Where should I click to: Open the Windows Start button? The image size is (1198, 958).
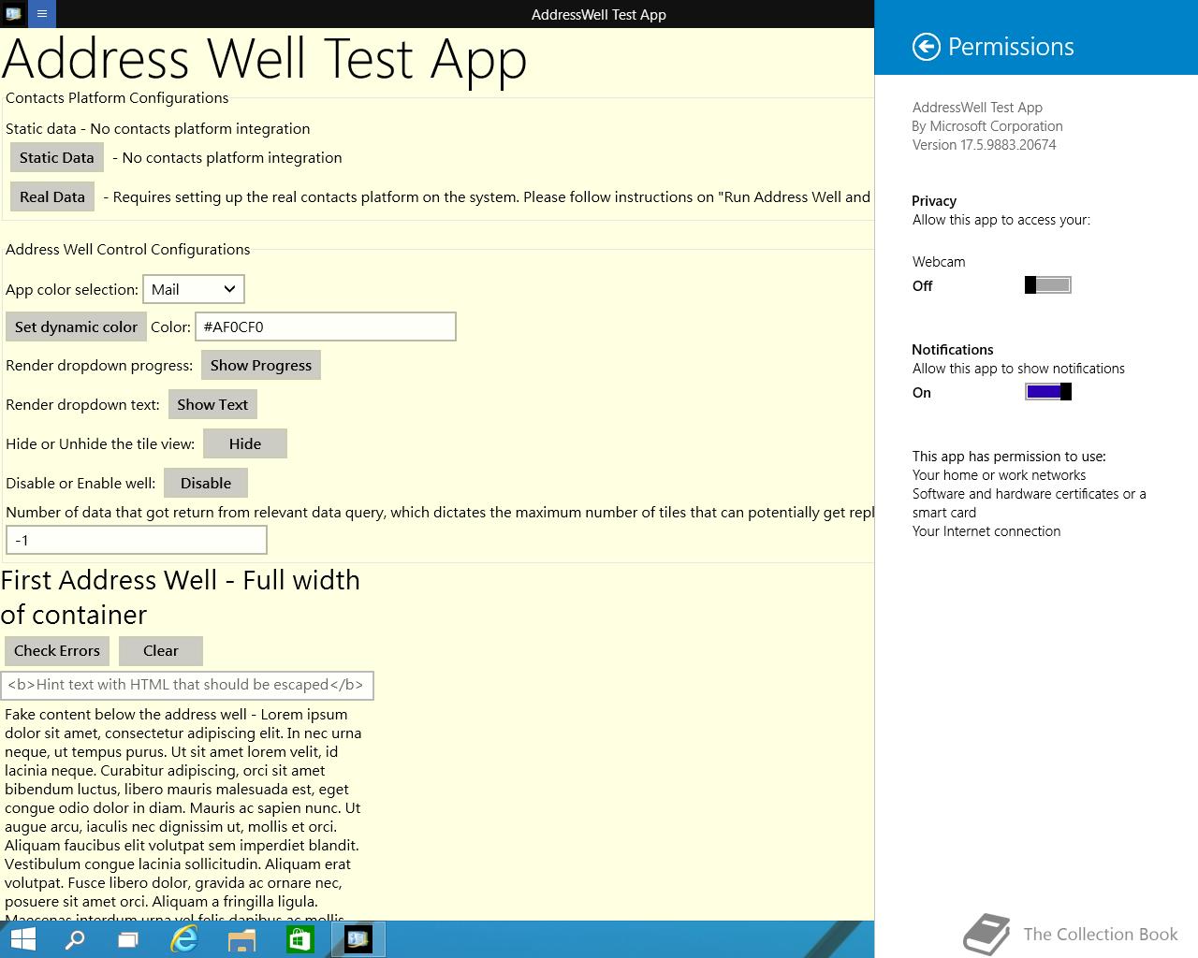(x=22, y=939)
